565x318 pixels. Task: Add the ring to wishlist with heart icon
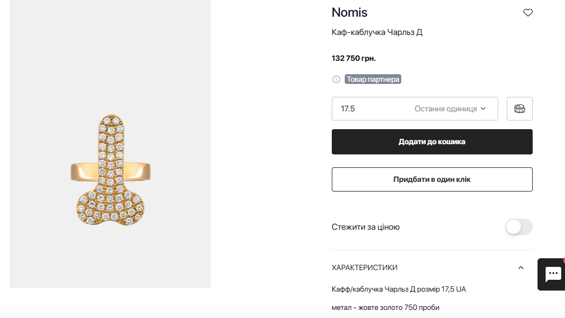tap(528, 13)
